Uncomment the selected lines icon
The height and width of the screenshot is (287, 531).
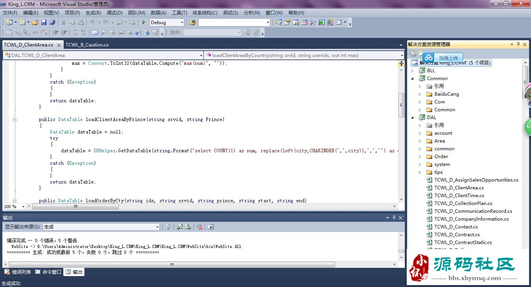pyautogui.click(x=83, y=32)
